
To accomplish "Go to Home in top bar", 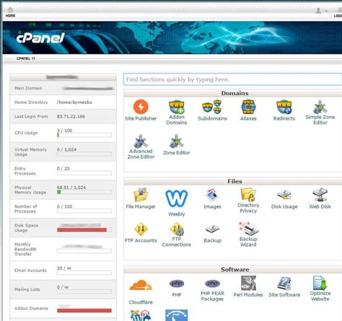I will [10, 12].
